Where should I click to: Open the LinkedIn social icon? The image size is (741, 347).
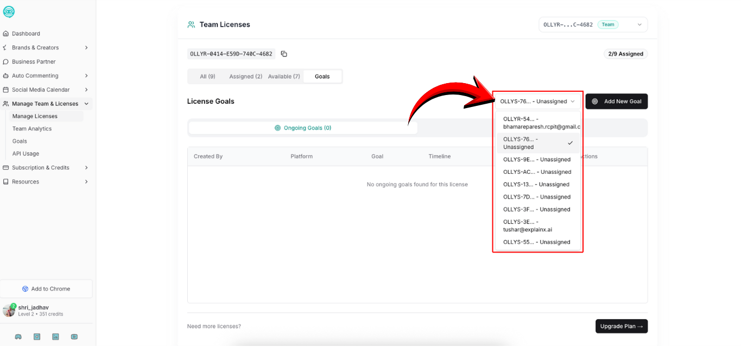click(x=55, y=337)
